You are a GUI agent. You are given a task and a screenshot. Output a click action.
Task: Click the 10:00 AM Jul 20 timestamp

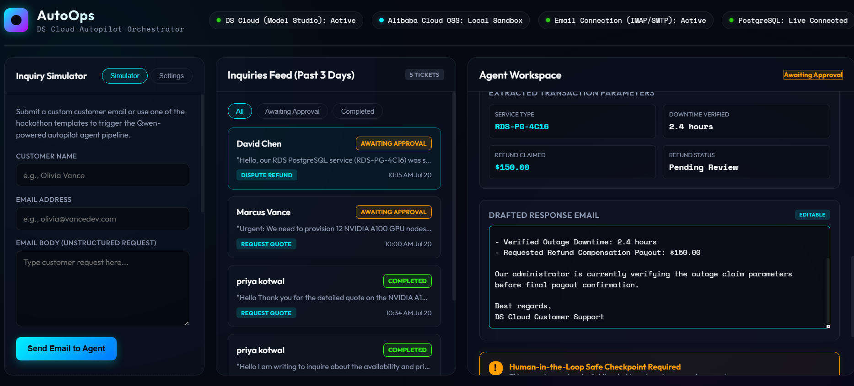coord(408,244)
